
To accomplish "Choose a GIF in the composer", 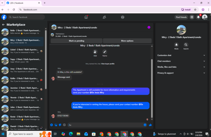I will point(64,125).
